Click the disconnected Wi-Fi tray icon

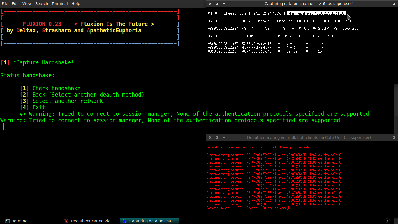(387, 221)
